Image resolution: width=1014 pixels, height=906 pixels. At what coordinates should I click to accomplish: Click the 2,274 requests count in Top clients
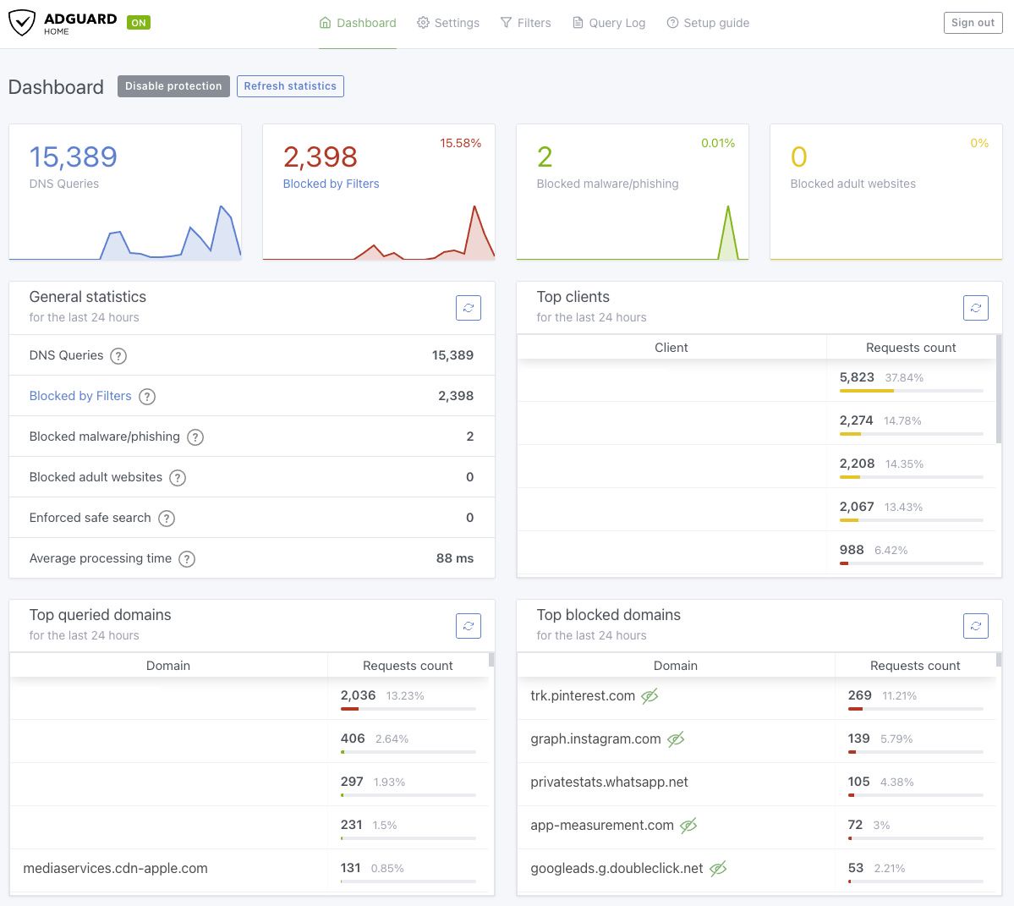[856, 420]
